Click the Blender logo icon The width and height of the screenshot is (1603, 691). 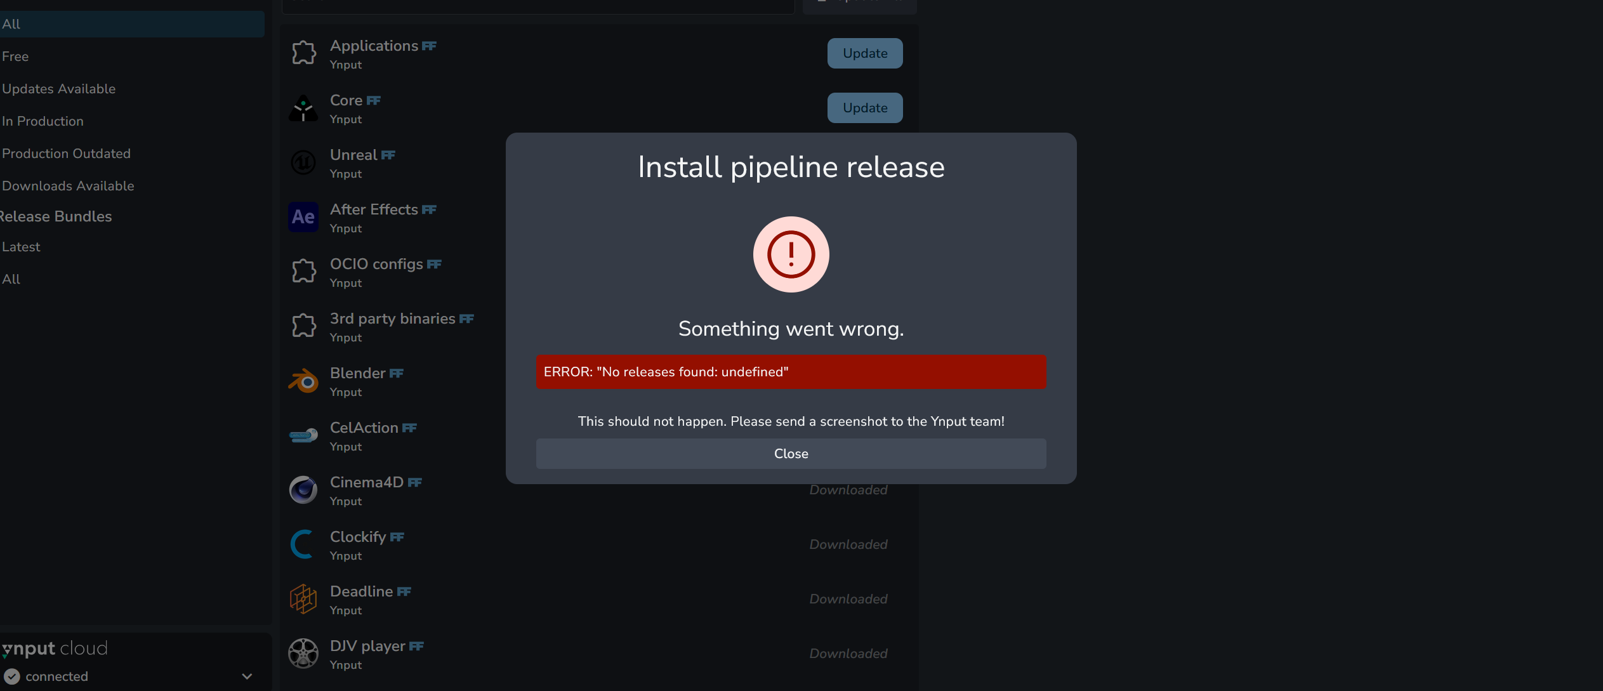click(303, 381)
